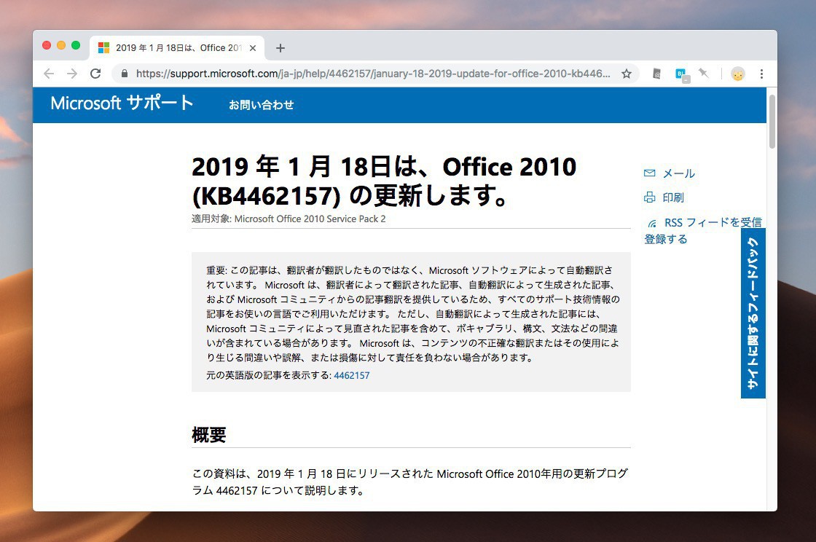Click the padlock site info icon

pyautogui.click(x=125, y=74)
